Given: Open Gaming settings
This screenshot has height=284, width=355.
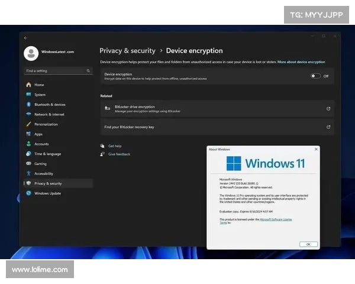Looking at the screenshot, I should coord(58,163).
